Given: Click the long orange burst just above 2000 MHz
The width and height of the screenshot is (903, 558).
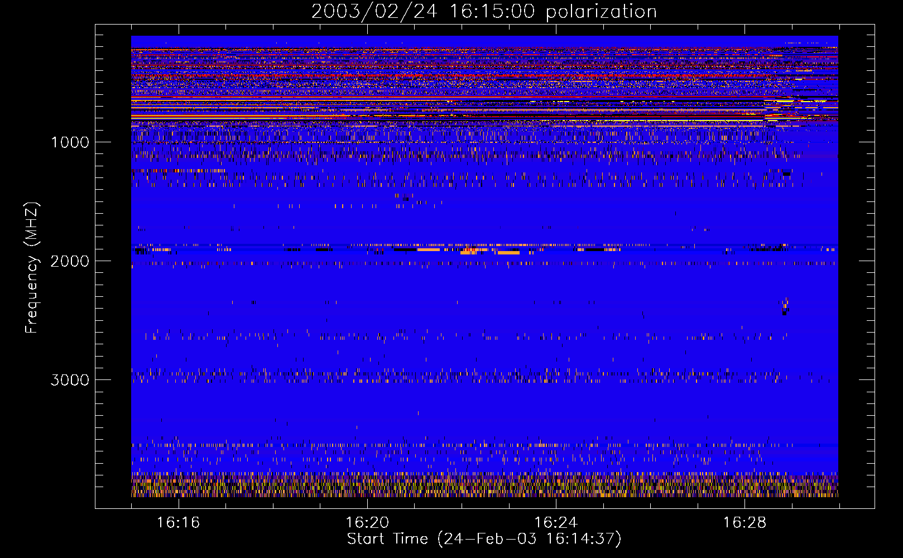Looking at the screenshot, I should point(508,253).
